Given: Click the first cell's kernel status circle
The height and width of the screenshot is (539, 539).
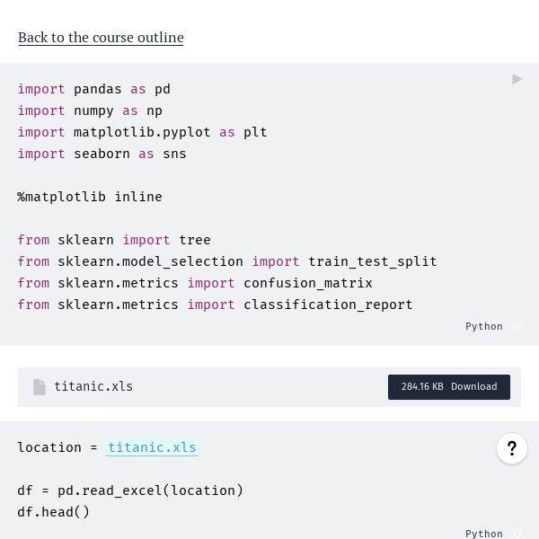Looking at the screenshot, I should (517, 327).
